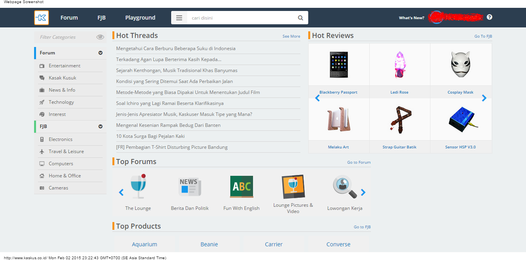
Task: Click the Technology sidebar label
Action: click(x=61, y=102)
